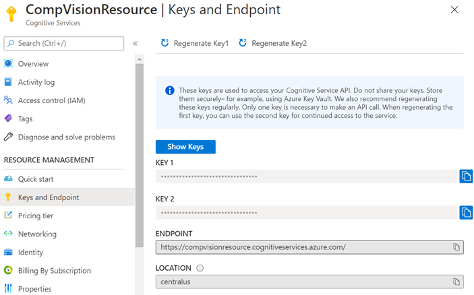Open Activity log page
This screenshot has width=474, height=295.
coord(36,82)
